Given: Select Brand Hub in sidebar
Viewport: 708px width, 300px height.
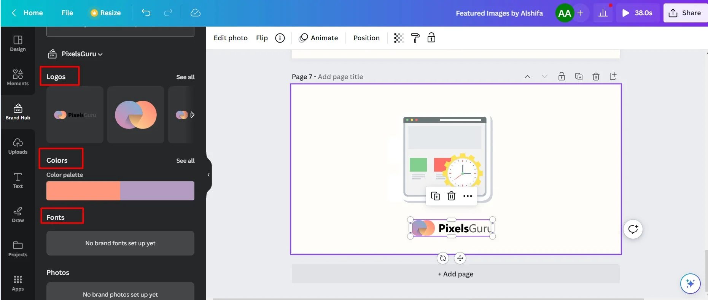Looking at the screenshot, I should coord(18,112).
